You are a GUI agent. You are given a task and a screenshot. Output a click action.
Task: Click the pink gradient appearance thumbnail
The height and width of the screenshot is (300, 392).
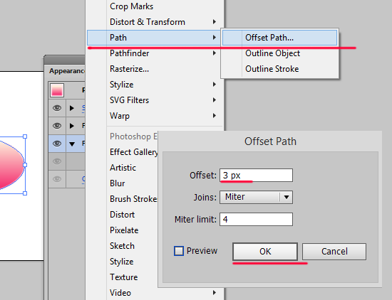click(x=57, y=90)
